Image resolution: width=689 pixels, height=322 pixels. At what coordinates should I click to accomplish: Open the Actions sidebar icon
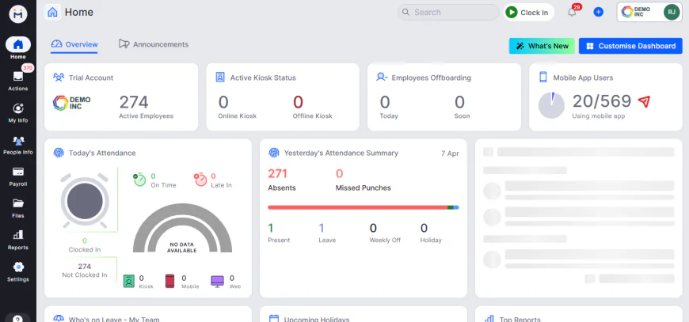click(17, 77)
